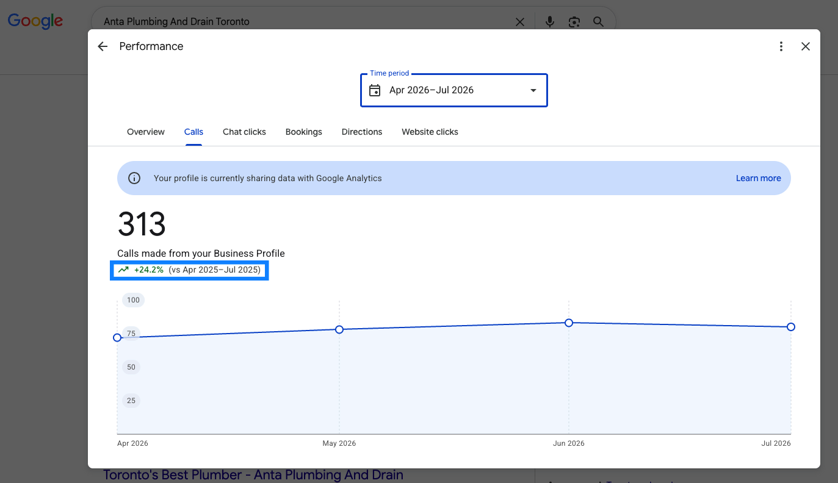
Task: Click the calendar icon in Time period
Action: point(375,90)
